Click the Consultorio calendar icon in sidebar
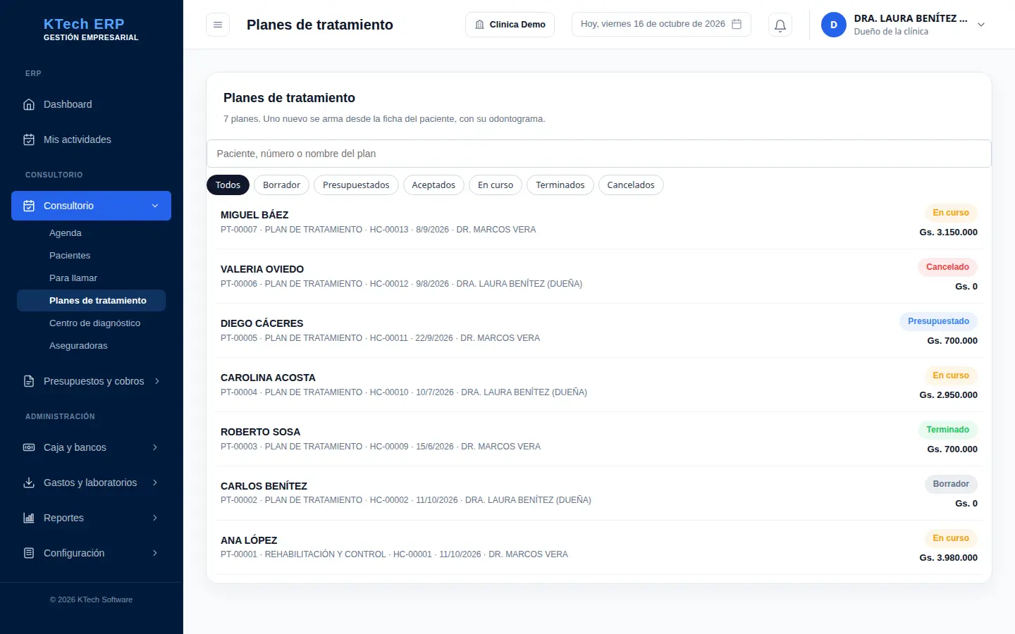 pyautogui.click(x=29, y=206)
